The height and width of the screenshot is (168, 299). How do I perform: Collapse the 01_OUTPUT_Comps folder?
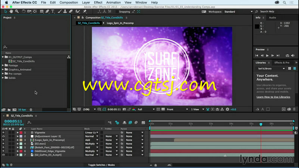click(3, 57)
